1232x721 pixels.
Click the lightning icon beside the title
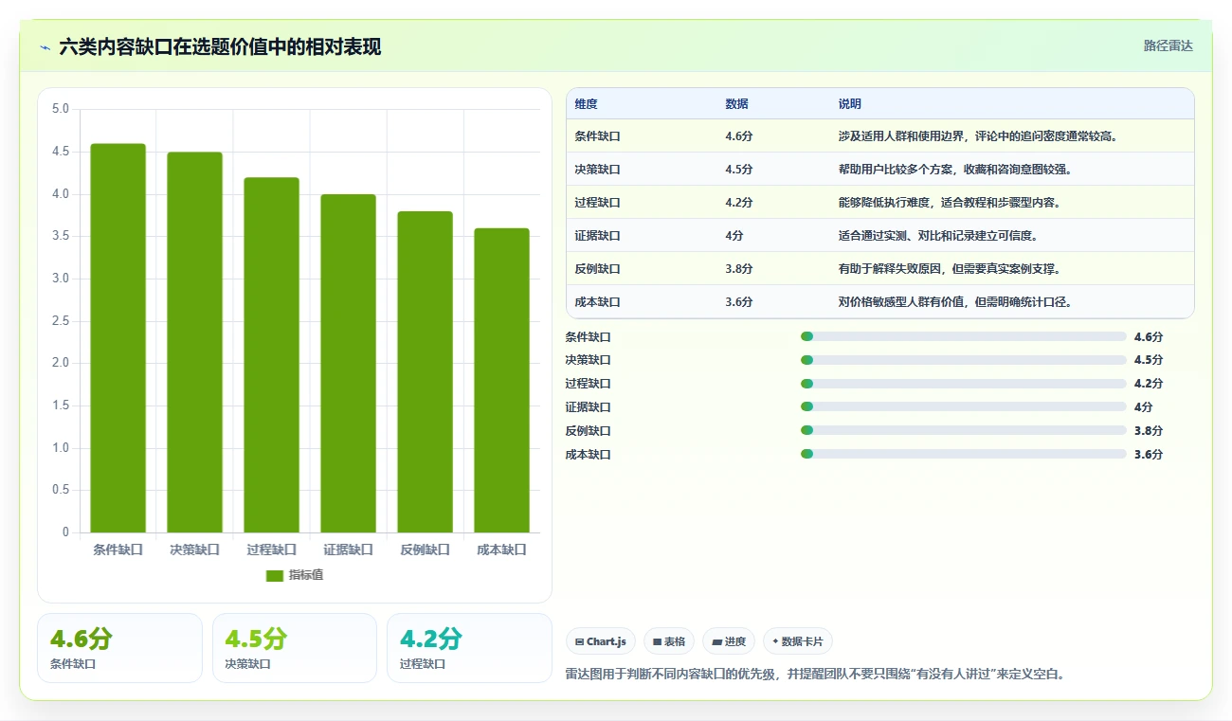pos(45,47)
